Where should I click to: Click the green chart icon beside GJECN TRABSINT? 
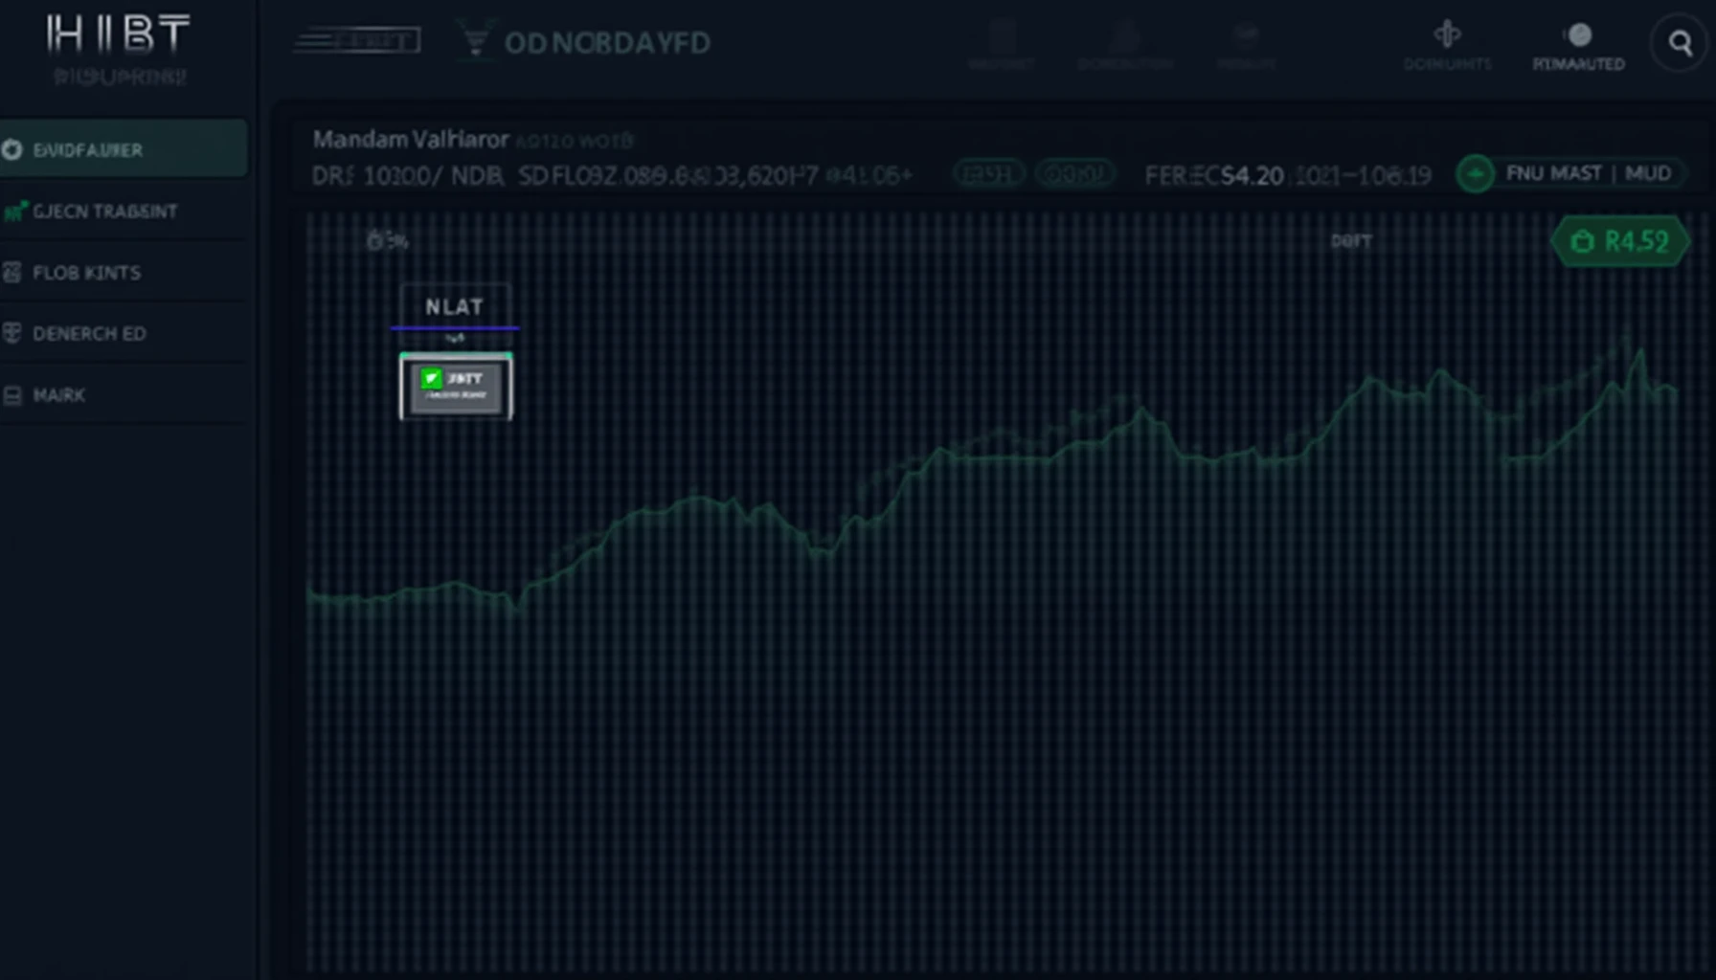coord(13,212)
